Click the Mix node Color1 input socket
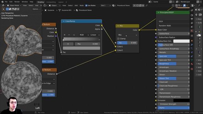The height and width of the screenshot is (114, 203). tap(115, 47)
